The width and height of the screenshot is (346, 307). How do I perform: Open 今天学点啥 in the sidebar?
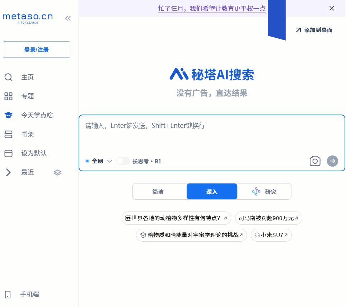point(37,115)
